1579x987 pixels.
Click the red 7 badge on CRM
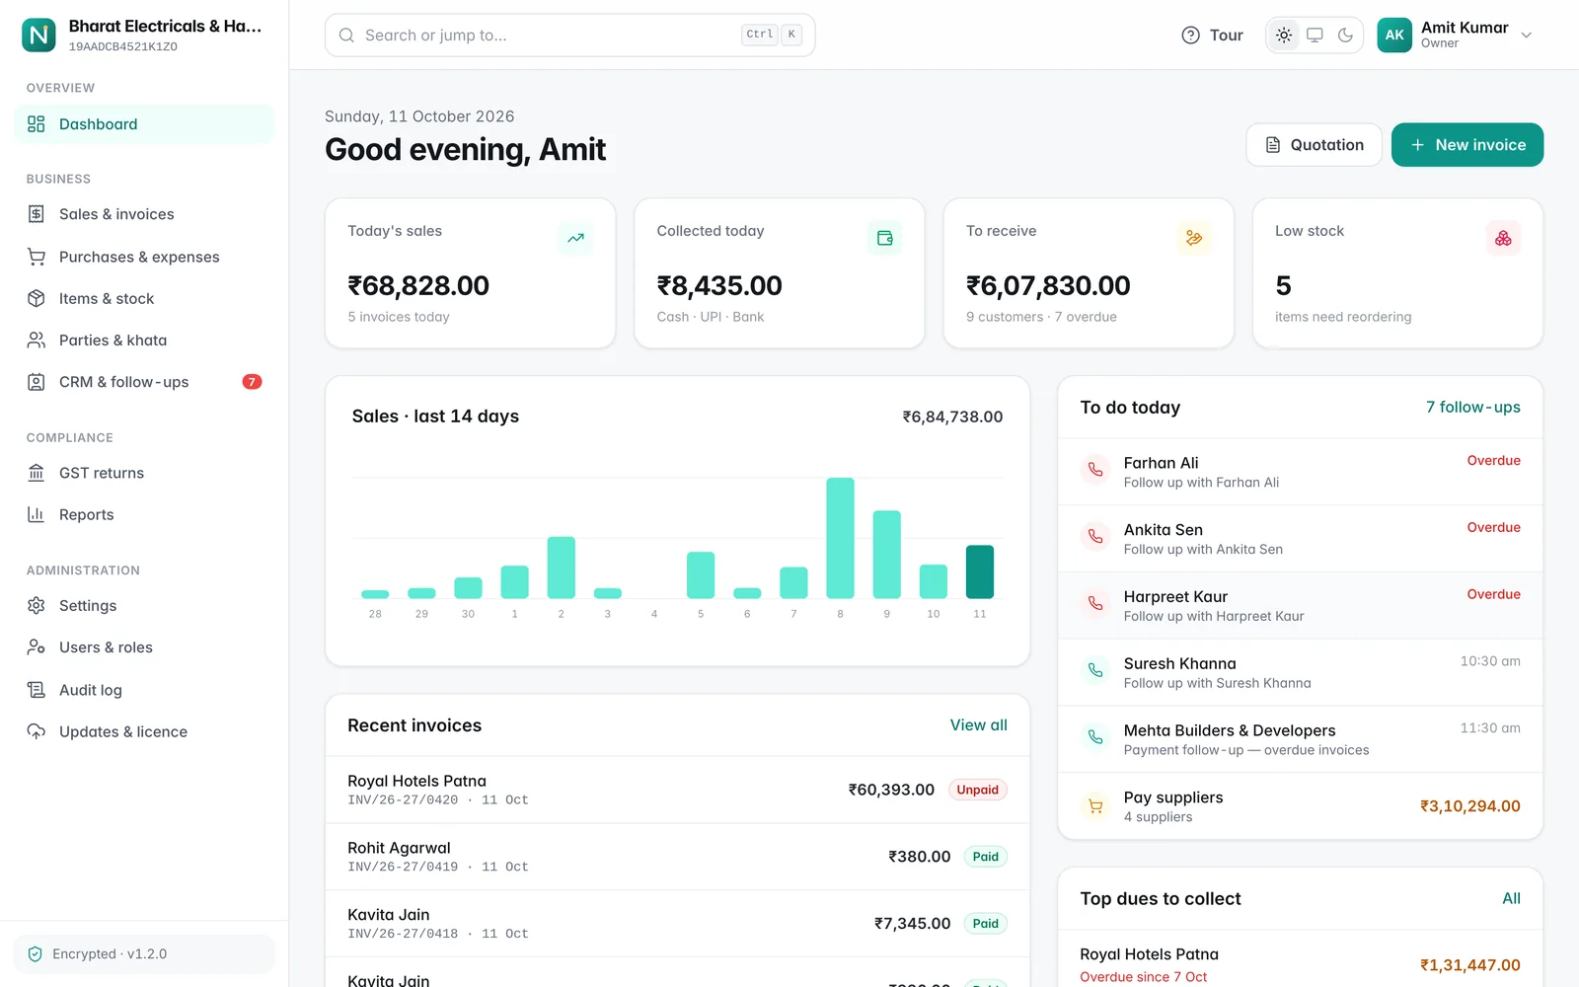click(x=252, y=382)
